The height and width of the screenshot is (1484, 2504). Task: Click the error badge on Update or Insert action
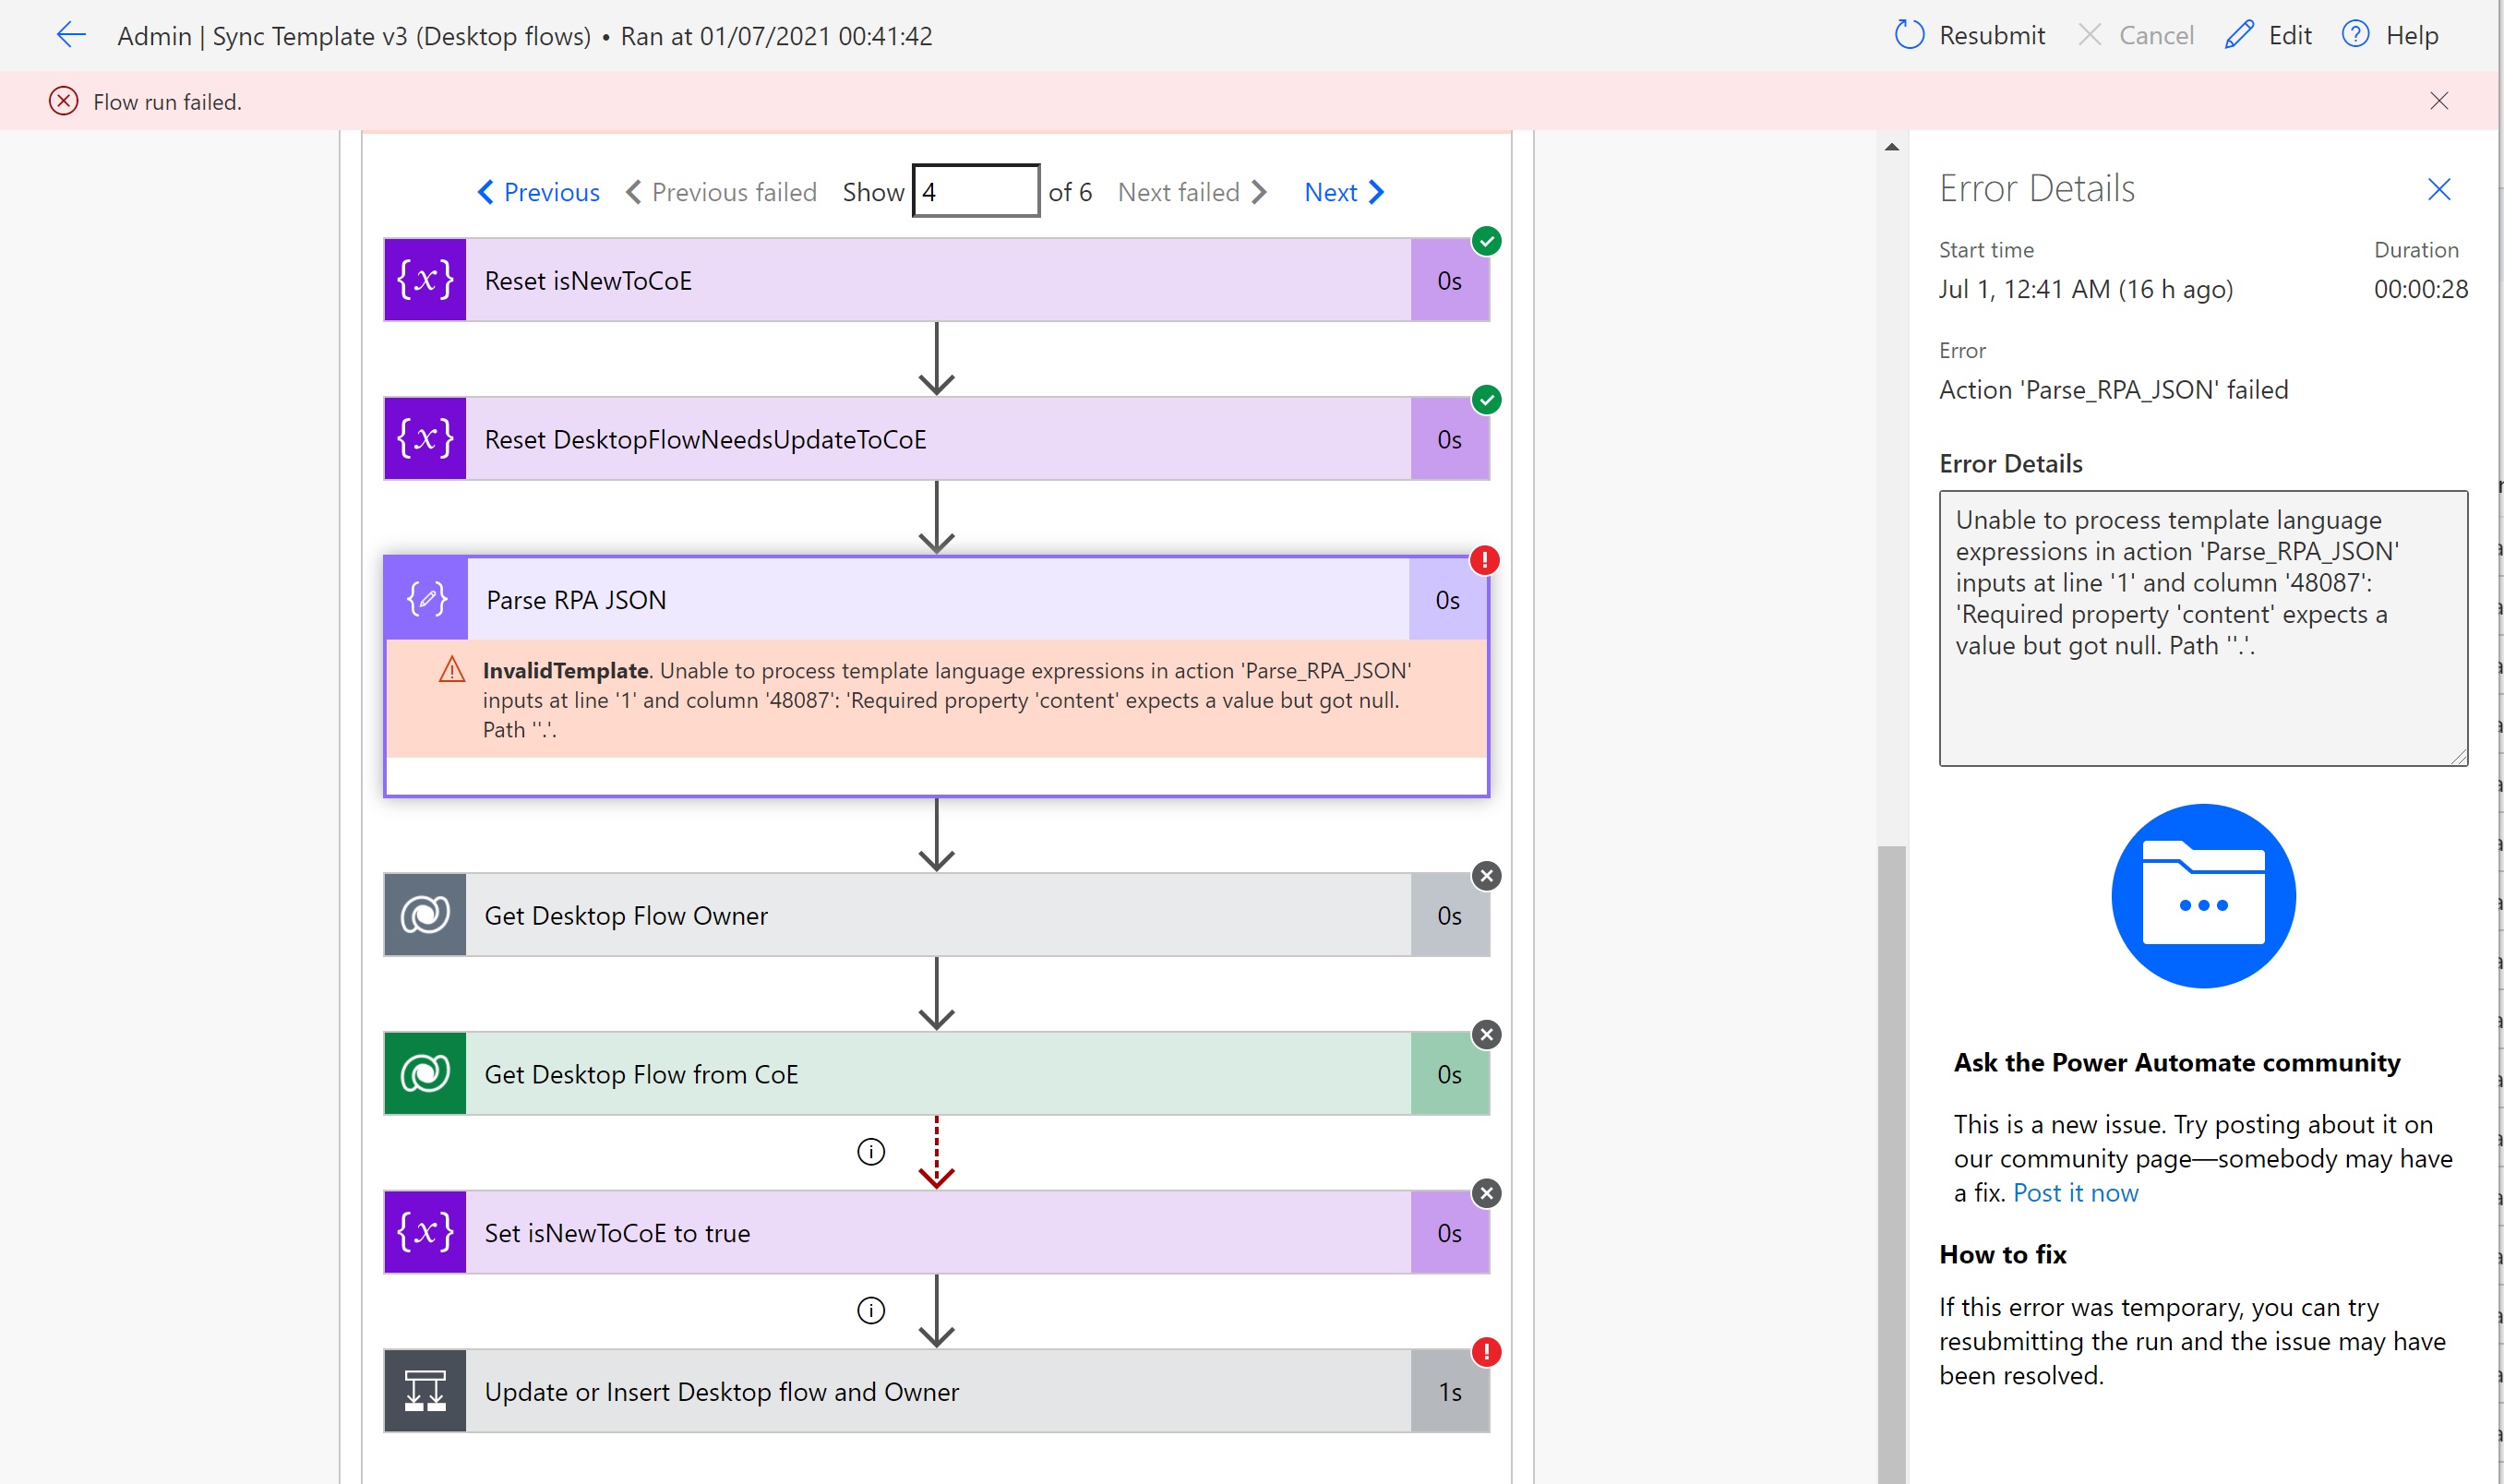1487,1352
